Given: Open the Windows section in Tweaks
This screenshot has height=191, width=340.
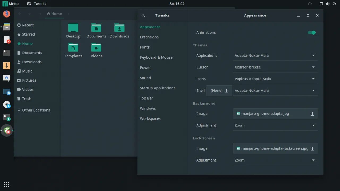Looking at the screenshot, I should coord(162,108).
